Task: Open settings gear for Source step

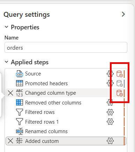Action: pos(110,74)
